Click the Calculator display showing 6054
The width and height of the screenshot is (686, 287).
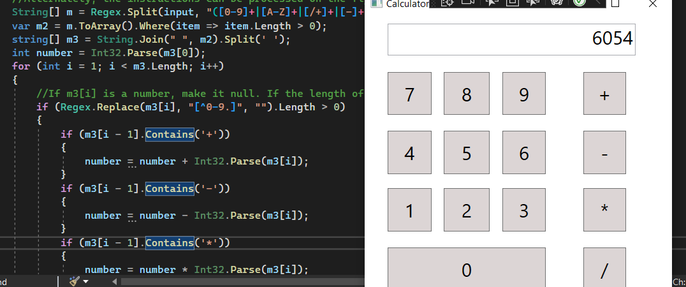tap(511, 40)
